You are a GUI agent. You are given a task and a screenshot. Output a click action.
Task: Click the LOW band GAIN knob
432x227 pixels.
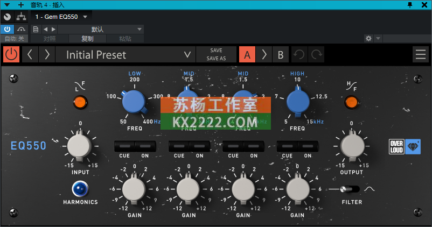pos(134,189)
